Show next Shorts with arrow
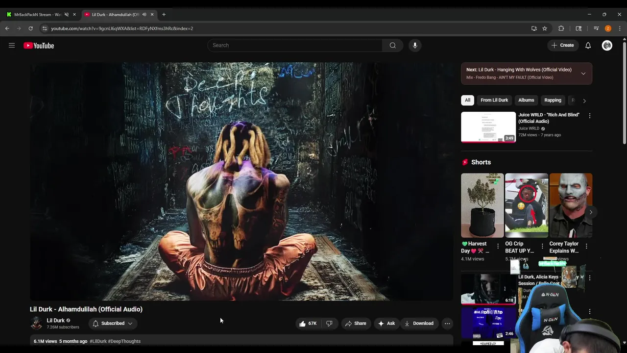 pos(591,212)
